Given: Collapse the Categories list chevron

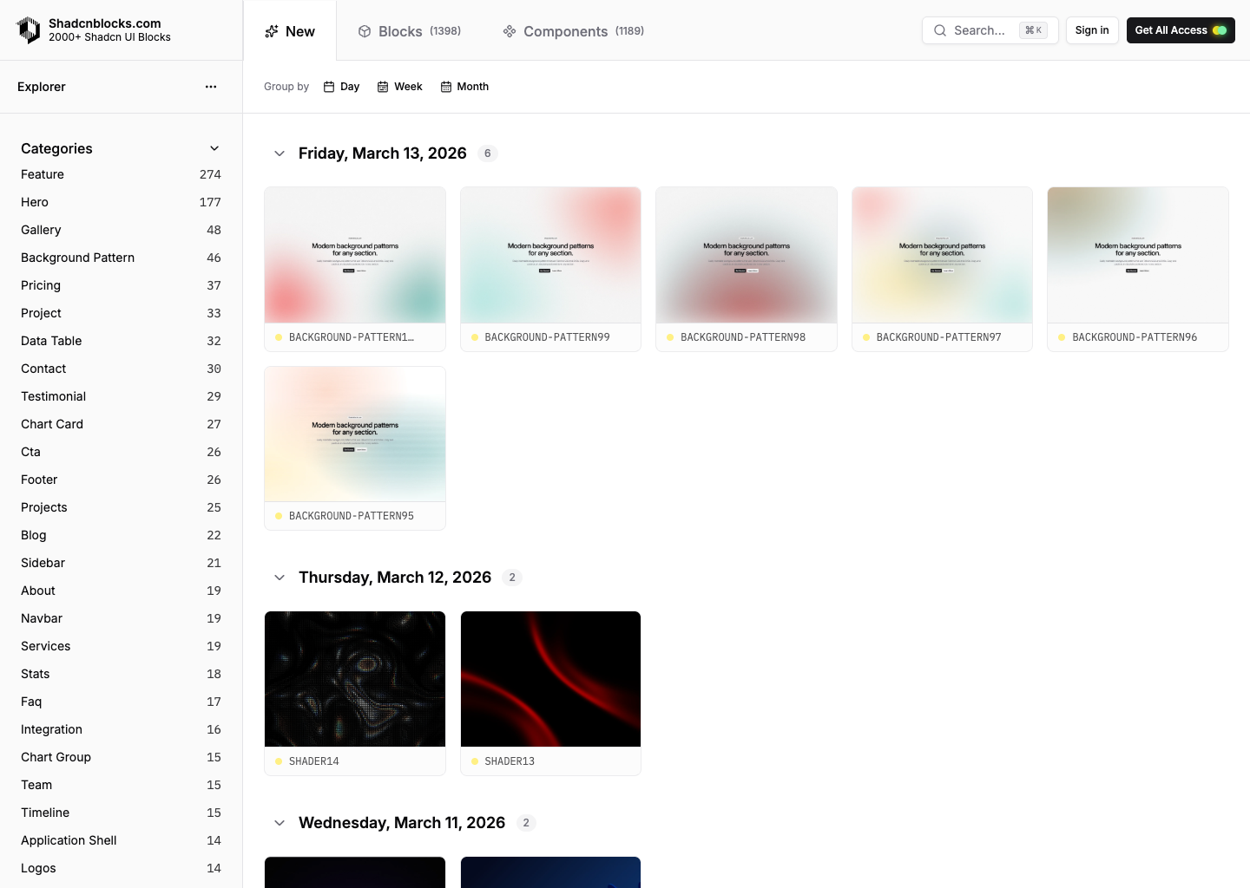Looking at the screenshot, I should [214, 148].
